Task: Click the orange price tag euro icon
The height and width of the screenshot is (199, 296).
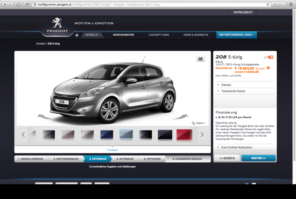Action: (269, 57)
